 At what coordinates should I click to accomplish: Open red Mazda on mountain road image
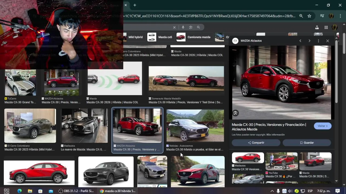[x=198, y=172]
